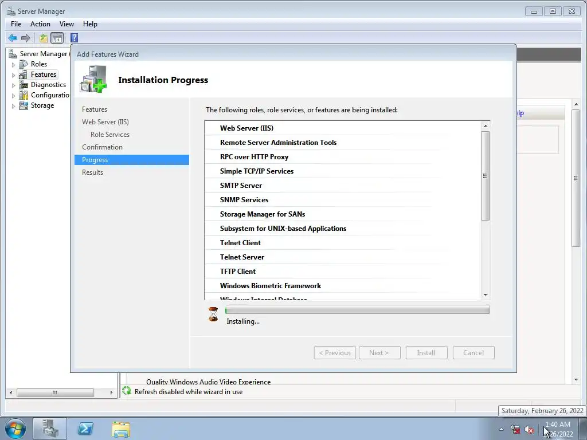The height and width of the screenshot is (440, 587).
Task: Expand the Storage tree node
Action: point(14,106)
